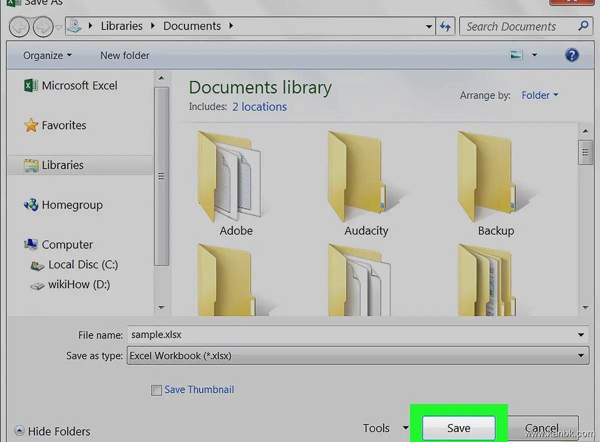600x442 pixels.
Task: Click the File name input field
Action: point(350,335)
